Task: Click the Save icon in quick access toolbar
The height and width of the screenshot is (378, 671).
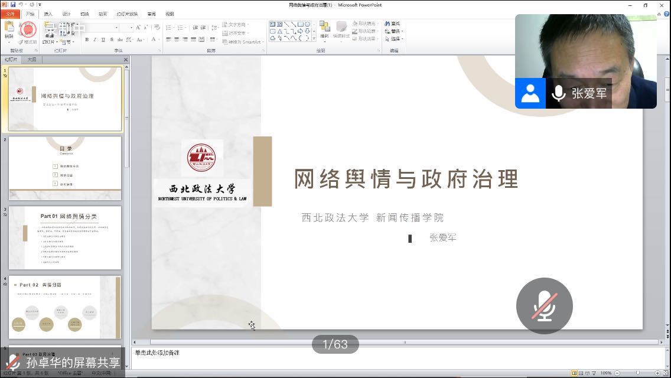Action: click(x=12, y=5)
